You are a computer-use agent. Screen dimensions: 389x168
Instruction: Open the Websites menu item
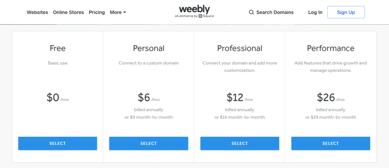pos(37,12)
